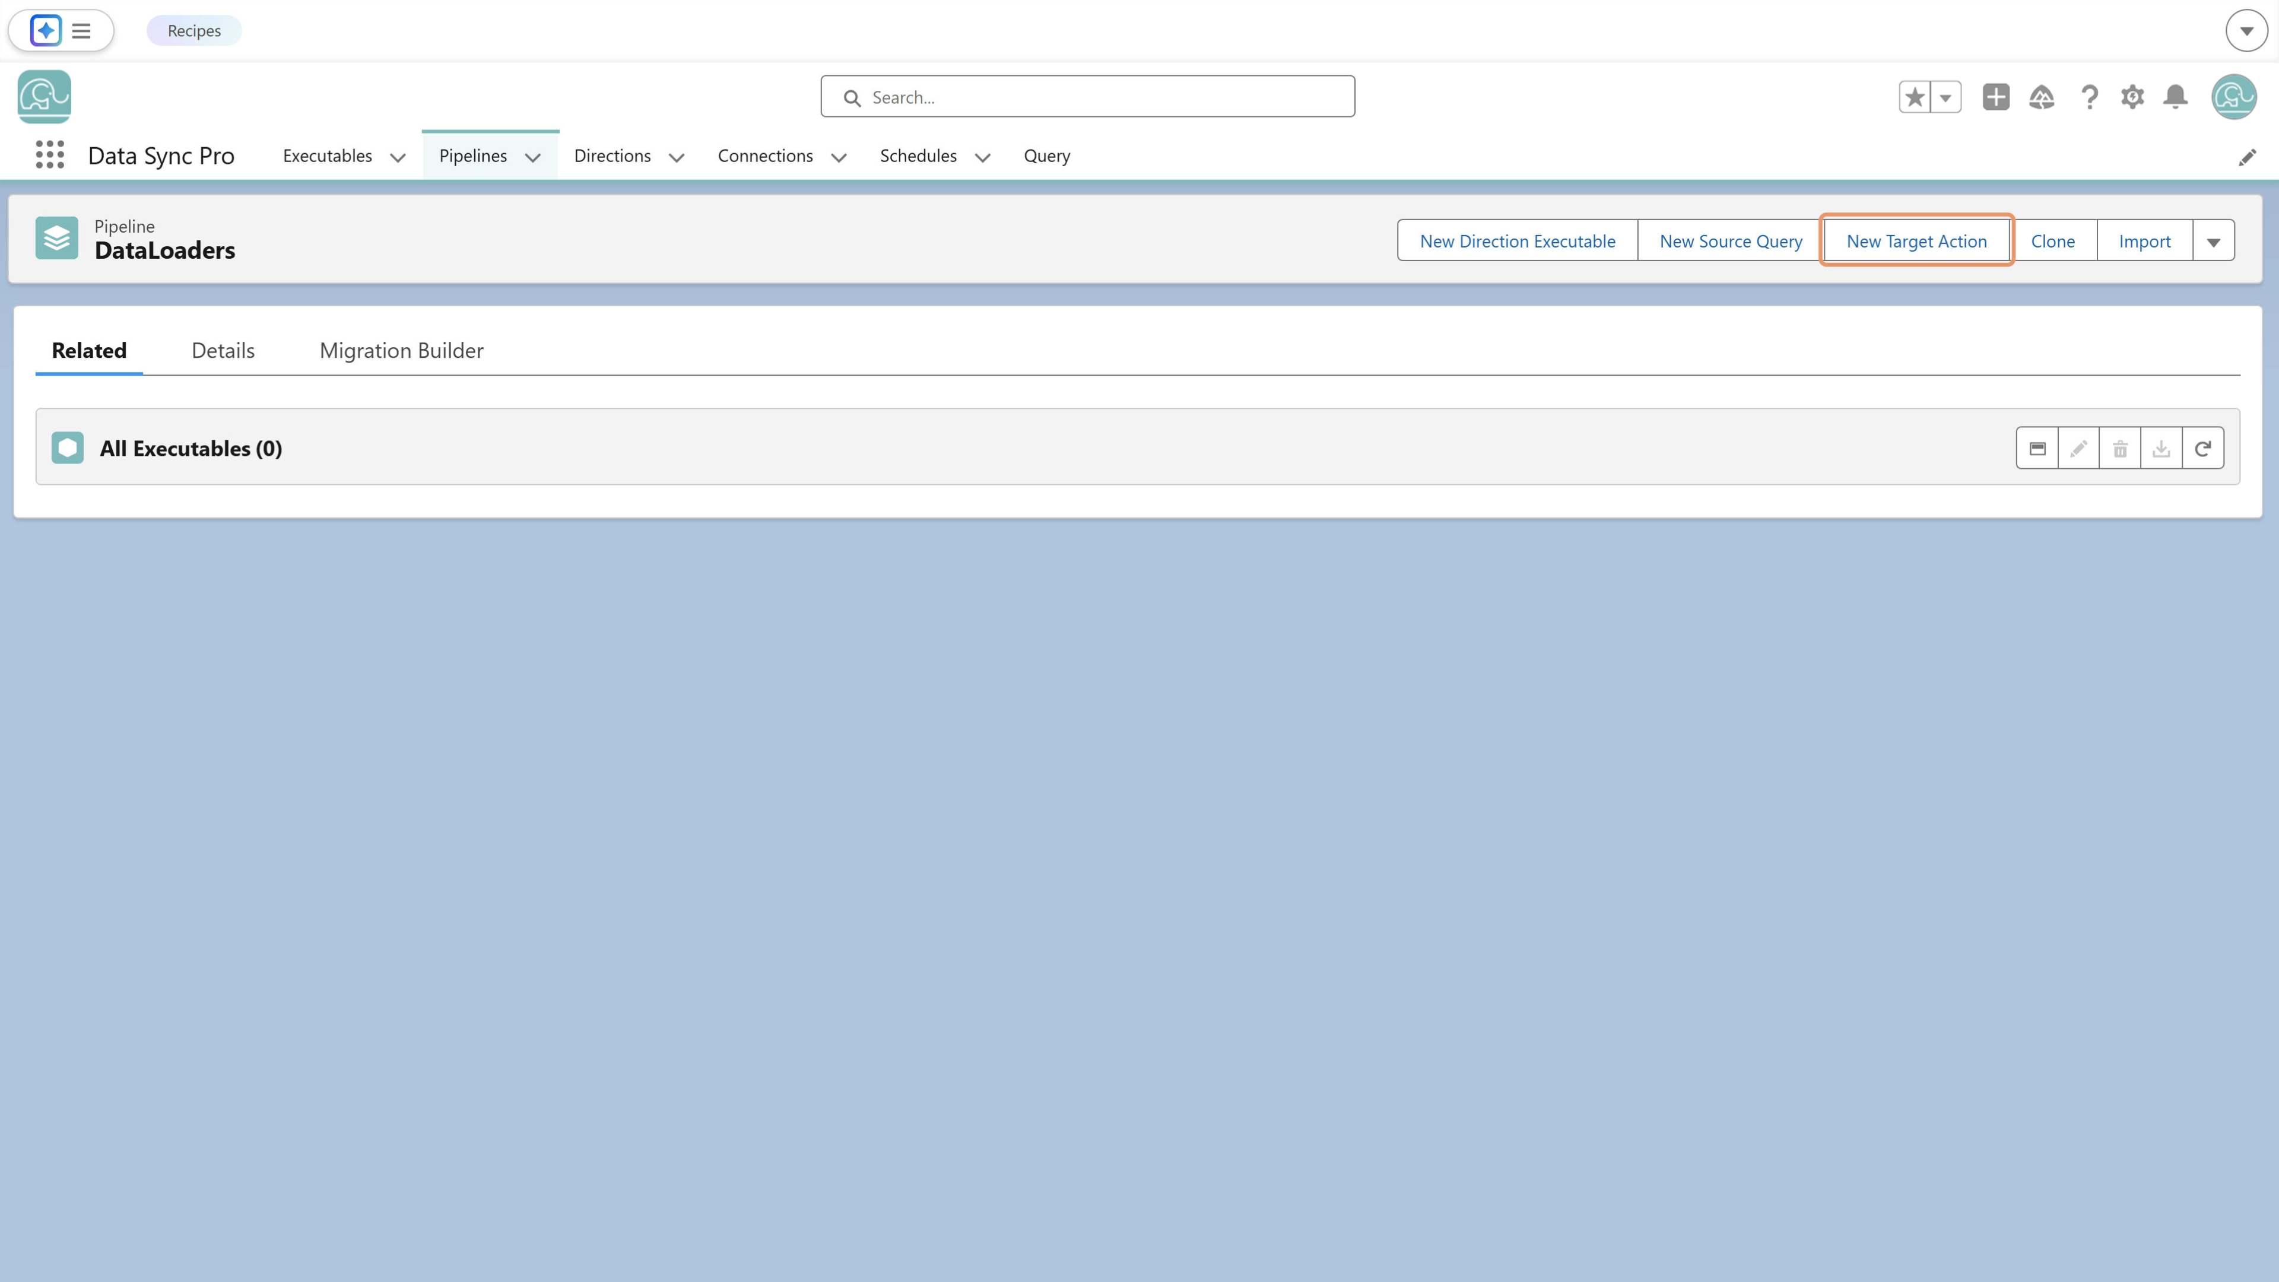This screenshot has height=1282, width=2279.
Task: Switch to the Migration Builder tab
Action: coord(402,350)
